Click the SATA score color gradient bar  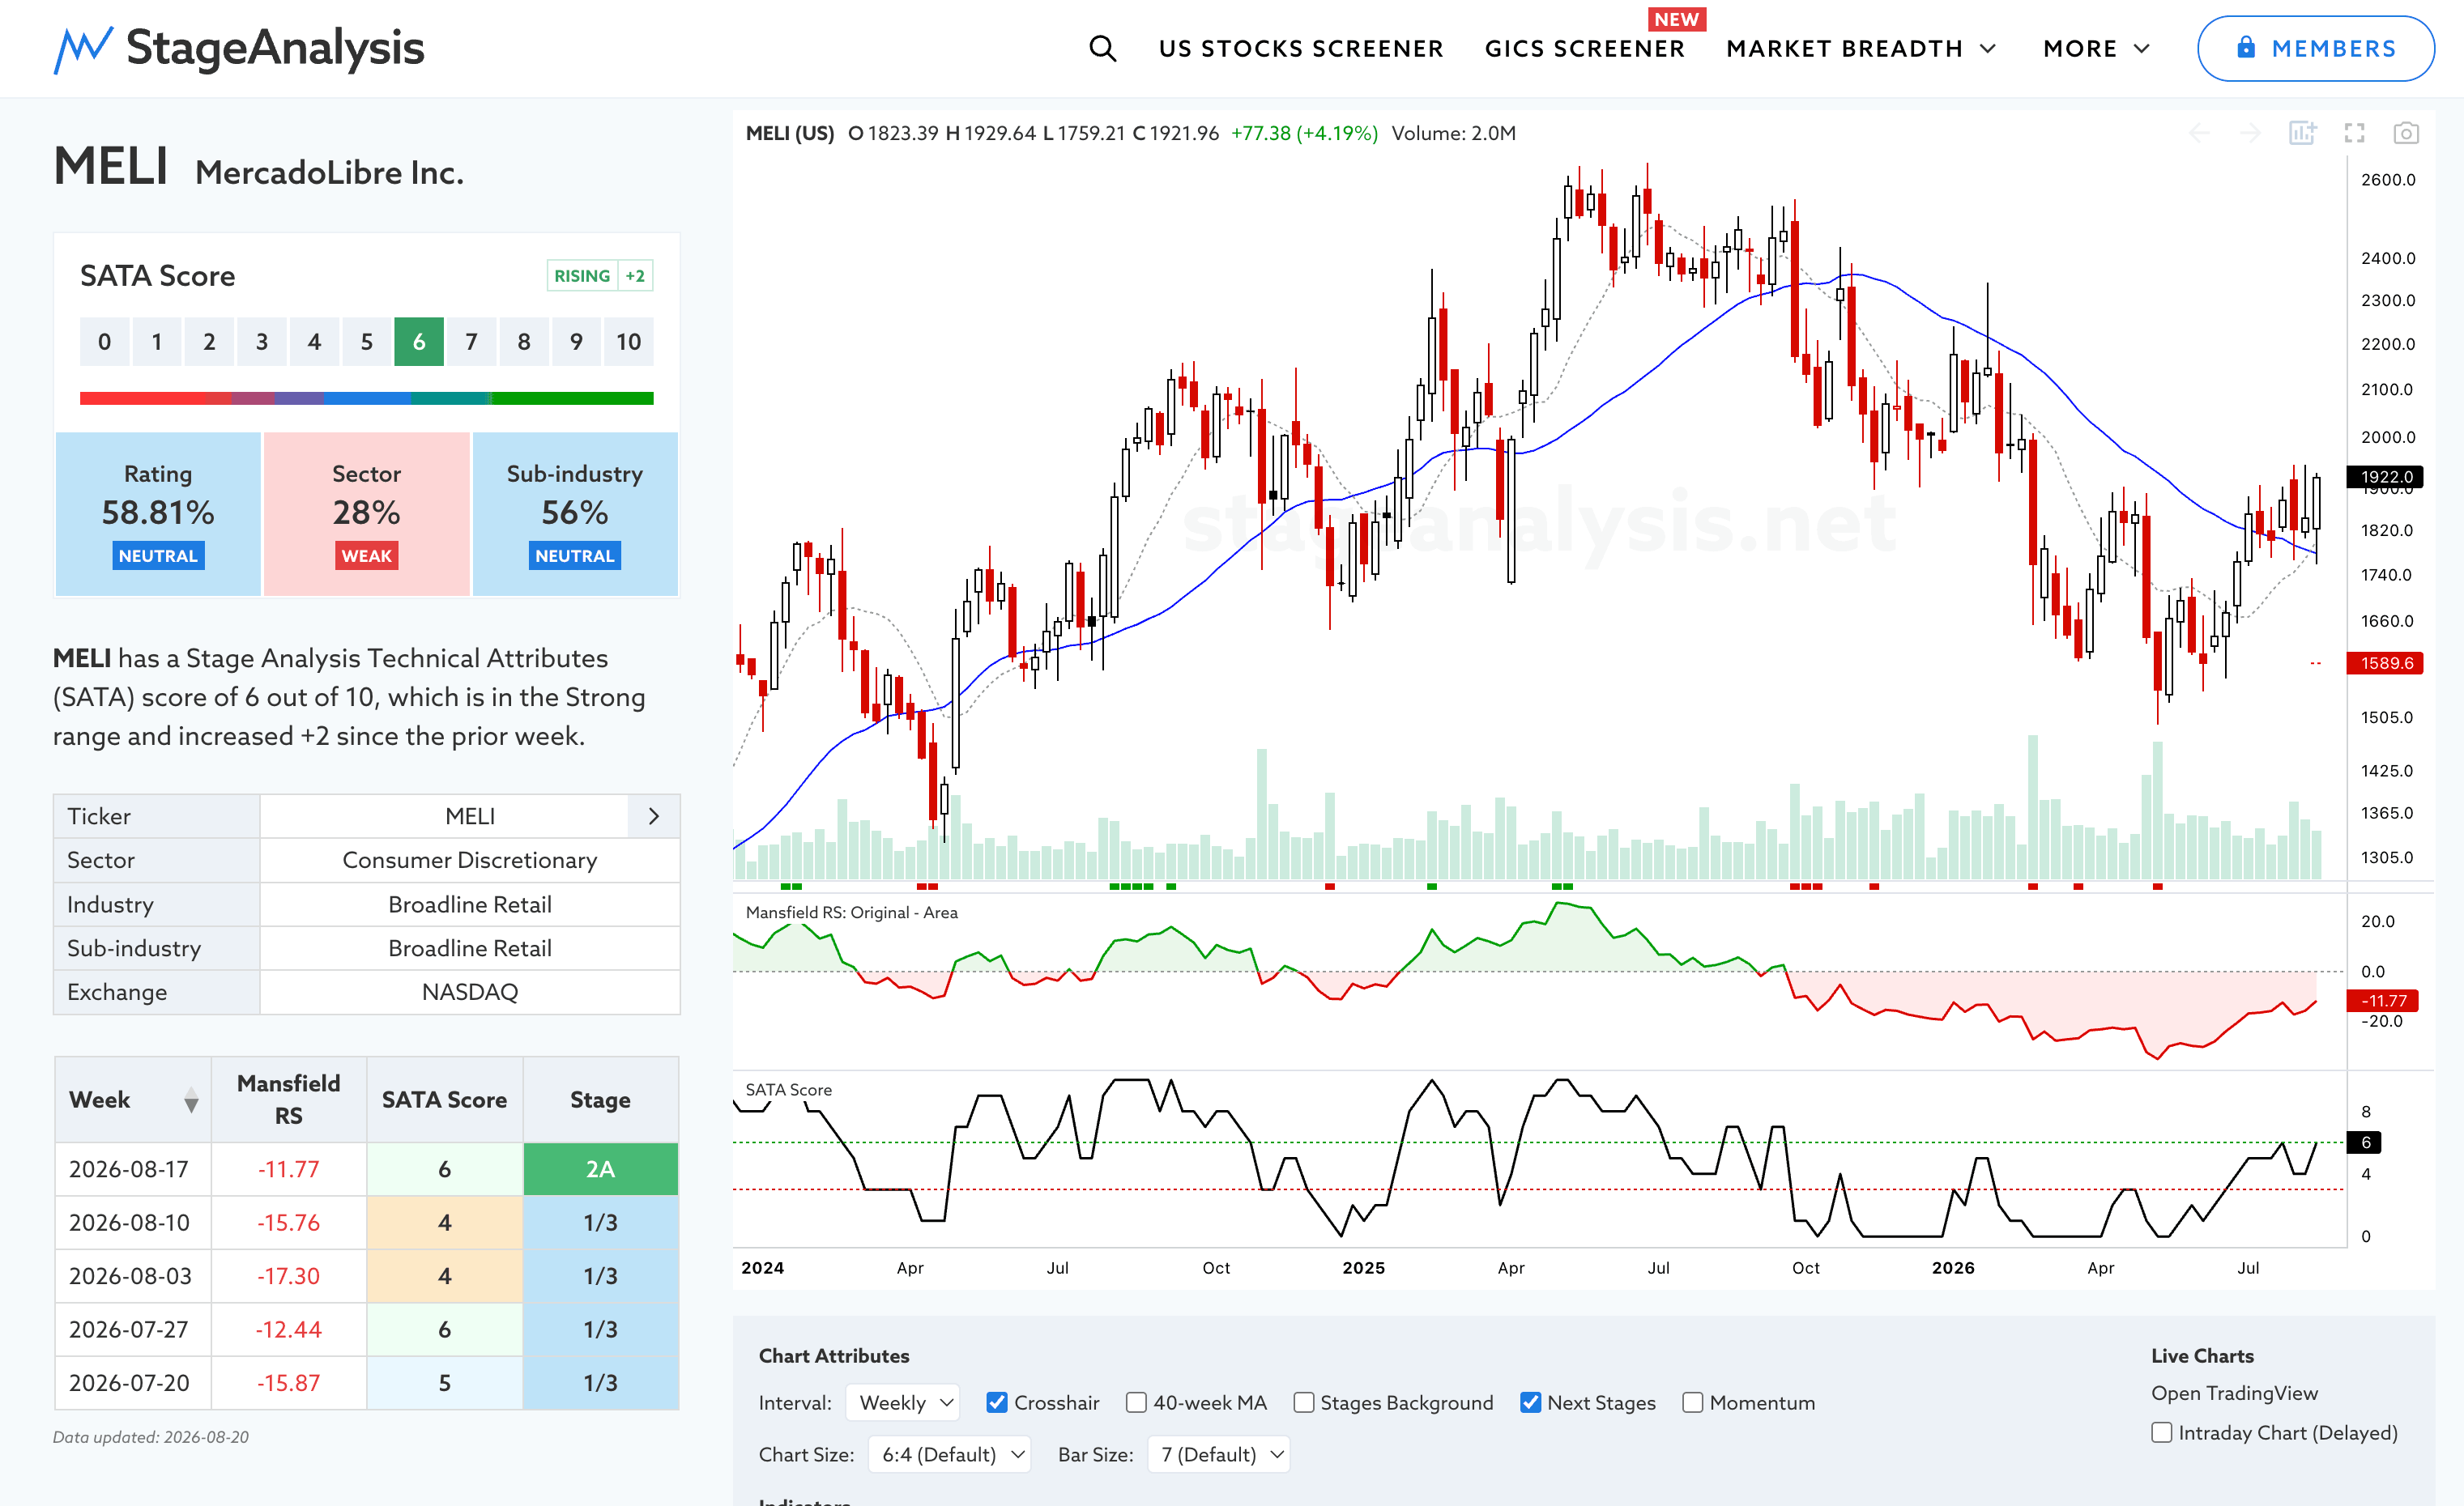tap(366, 398)
